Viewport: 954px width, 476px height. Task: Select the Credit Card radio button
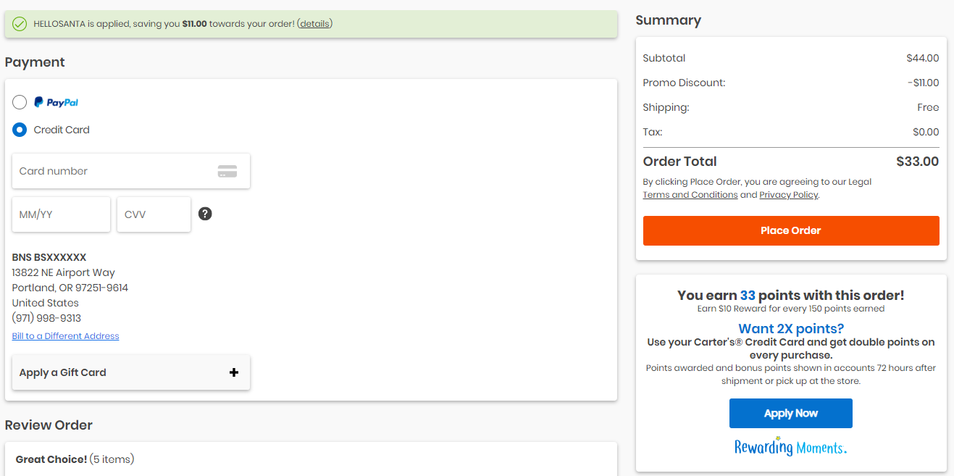20,130
